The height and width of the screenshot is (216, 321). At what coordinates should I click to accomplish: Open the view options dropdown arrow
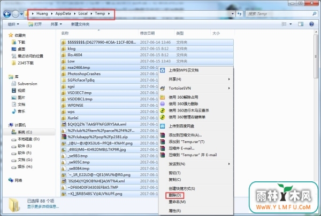click(x=291, y=24)
